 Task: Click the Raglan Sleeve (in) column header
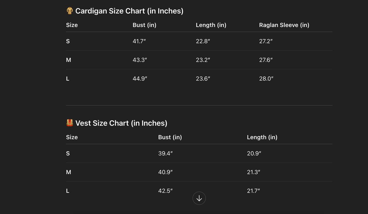284,25
